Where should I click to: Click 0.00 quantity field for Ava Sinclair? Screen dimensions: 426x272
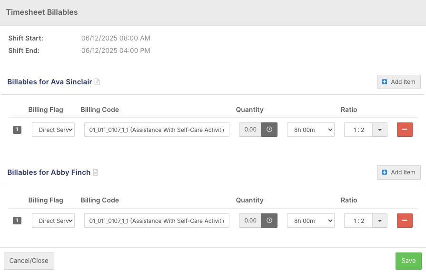(250, 130)
